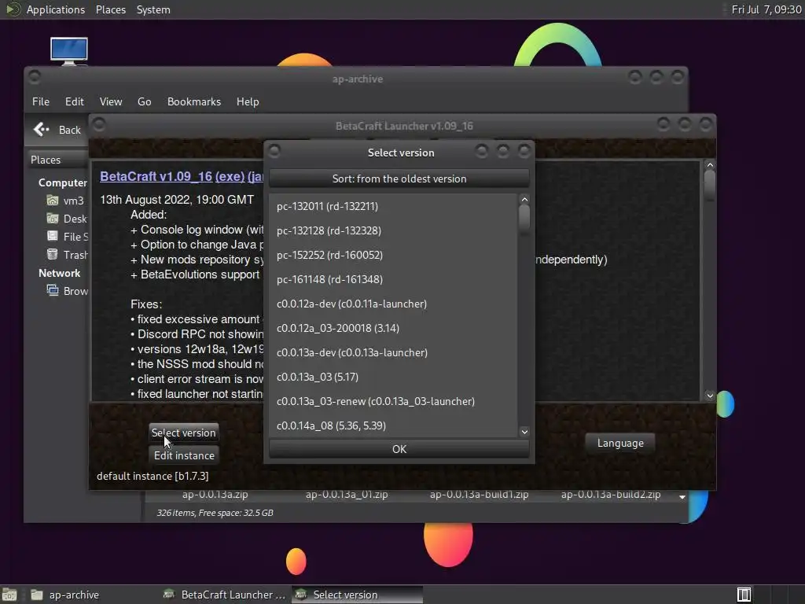Image resolution: width=805 pixels, height=604 pixels.
Task: Open Go menu in ap-archive window
Action: click(x=145, y=101)
